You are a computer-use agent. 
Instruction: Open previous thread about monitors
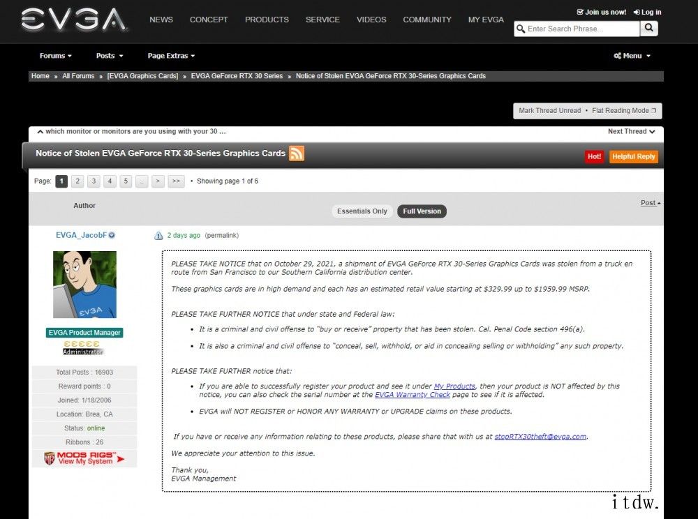131,132
